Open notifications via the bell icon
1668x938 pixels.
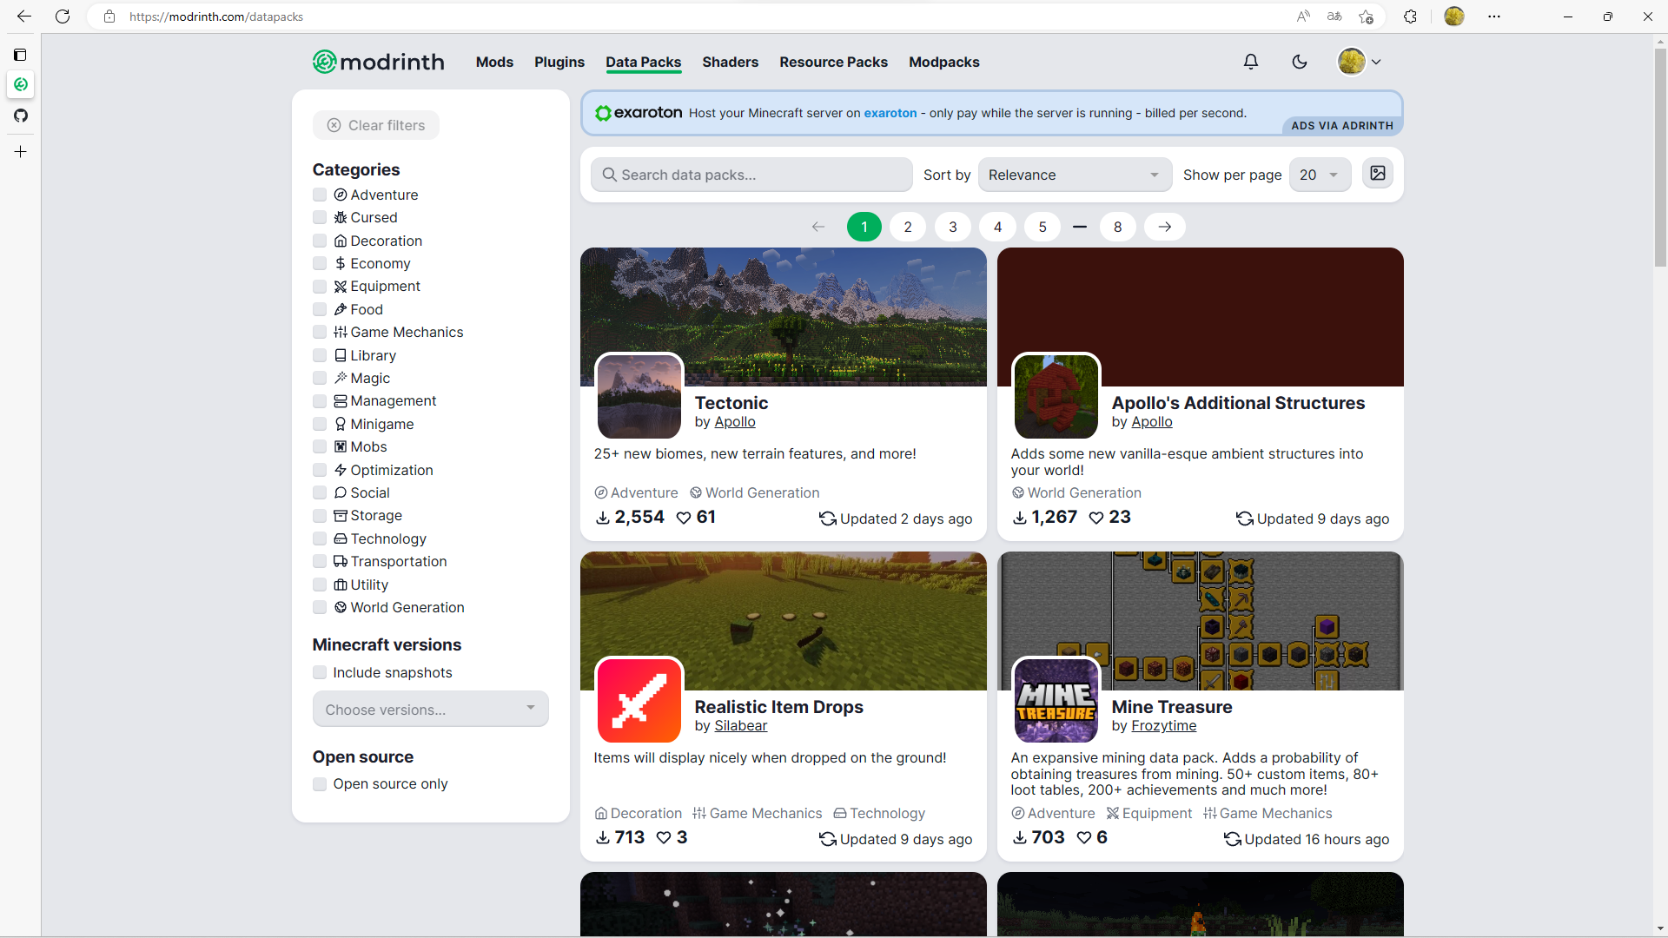tap(1251, 62)
